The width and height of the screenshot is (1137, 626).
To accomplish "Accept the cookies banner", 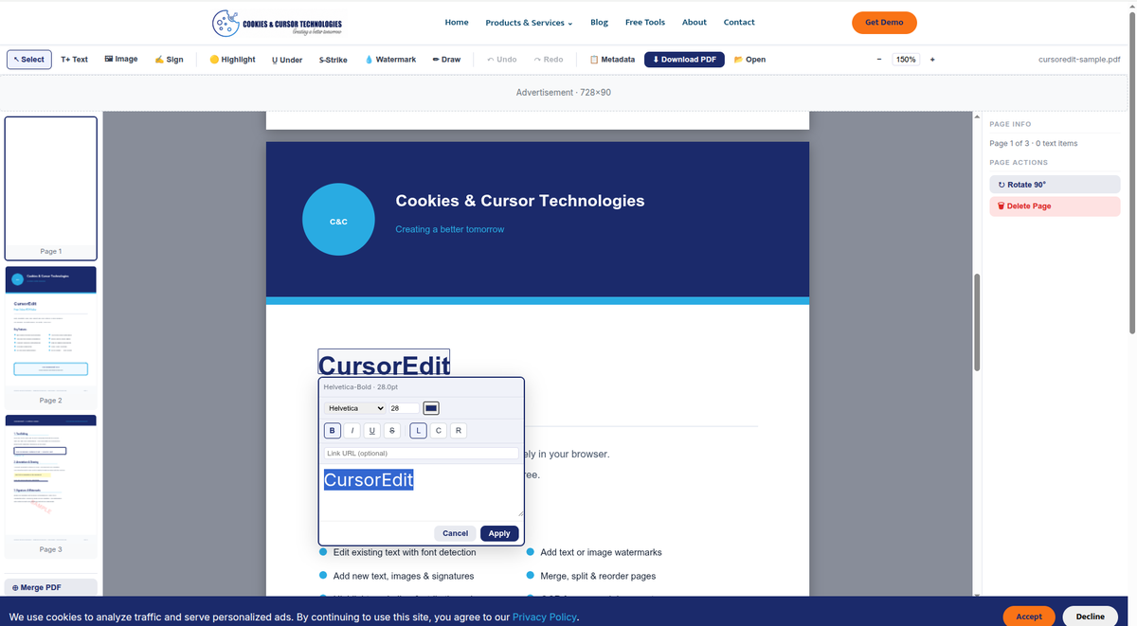I will 1029,617.
